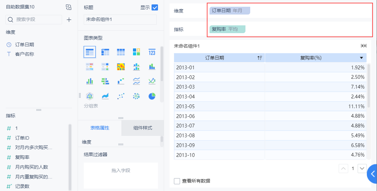The width and height of the screenshot is (377, 191).
Task: Click the plus add field icon
Action: point(69,20)
